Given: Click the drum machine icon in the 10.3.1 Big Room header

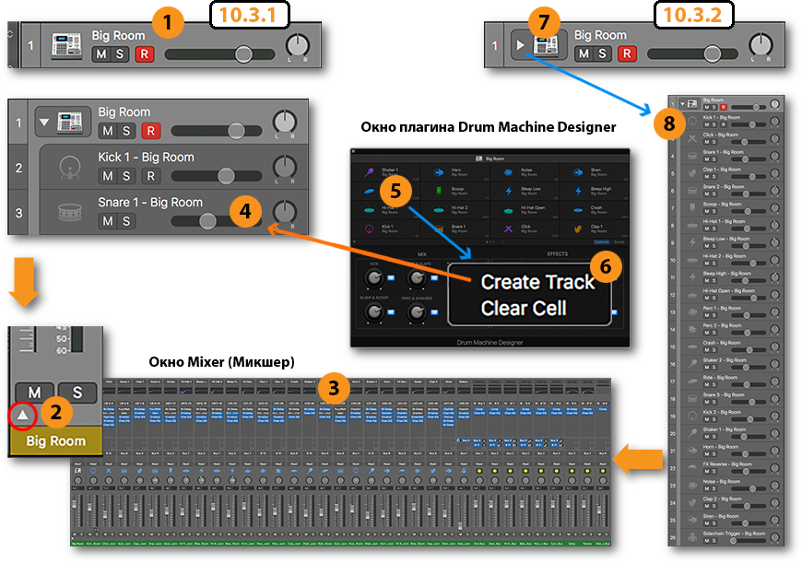Looking at the screenshot, I should (67, 45).
